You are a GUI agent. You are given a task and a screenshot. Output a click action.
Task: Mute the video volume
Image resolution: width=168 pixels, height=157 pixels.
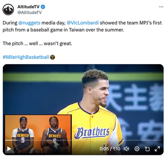coord(127,149)
